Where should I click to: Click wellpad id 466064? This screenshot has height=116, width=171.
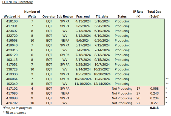pyautogui.click(x=12, y=79)
